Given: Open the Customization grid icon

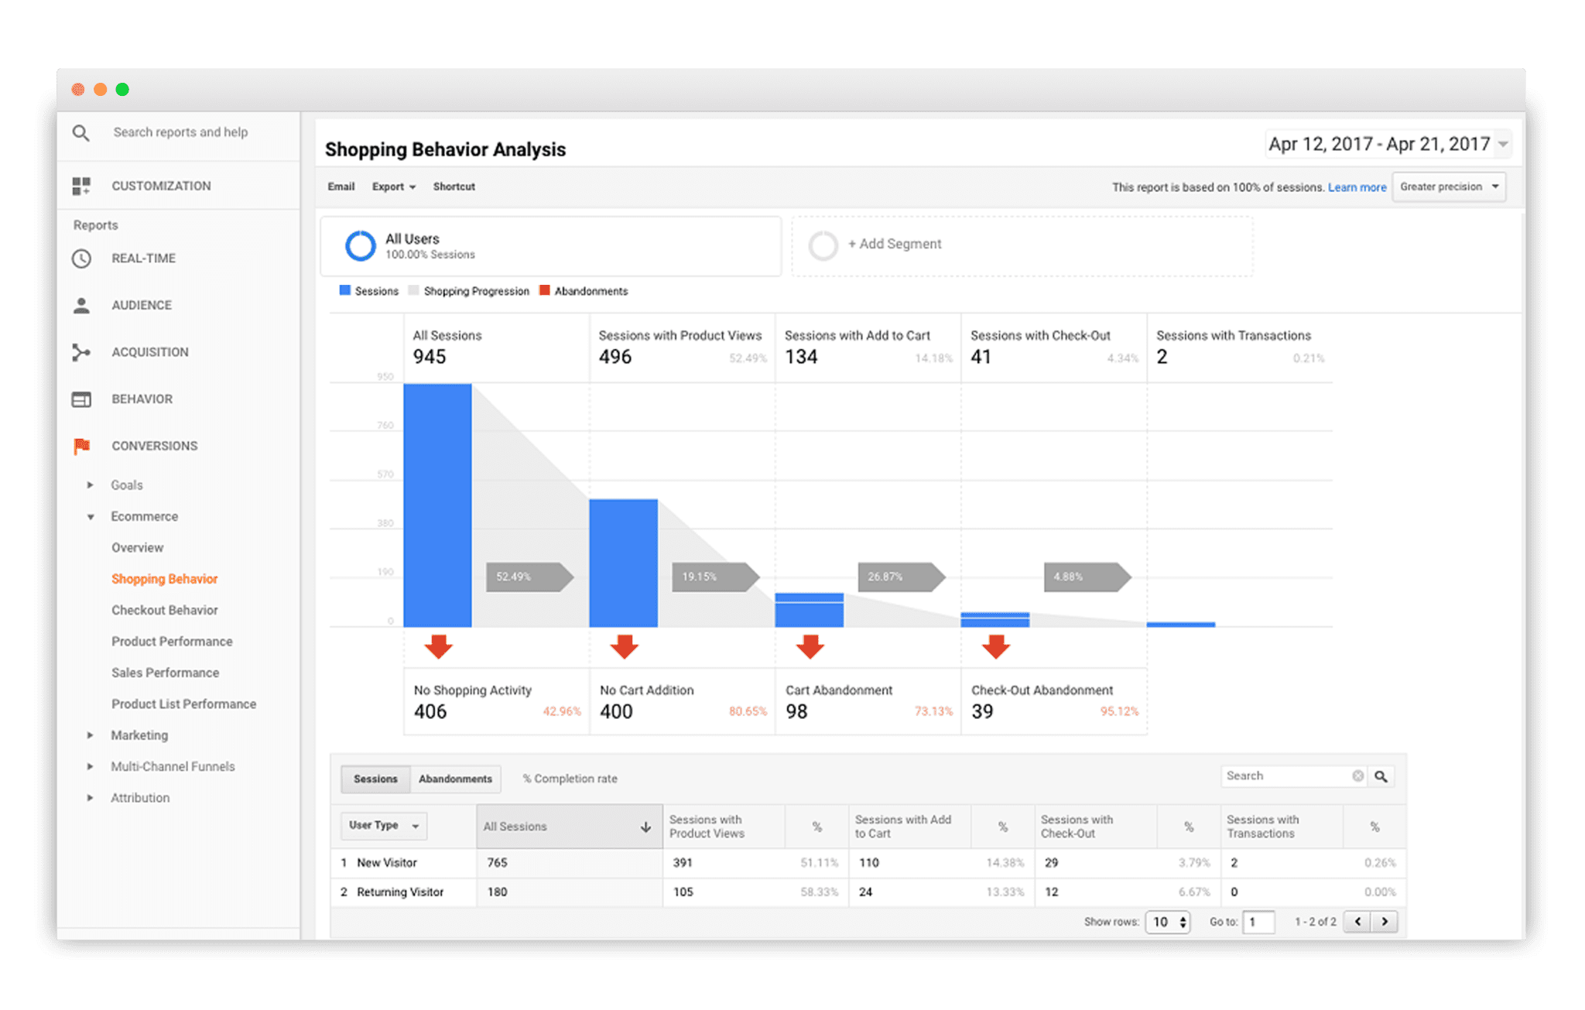Looking at the screenshot, I should 81,186.
